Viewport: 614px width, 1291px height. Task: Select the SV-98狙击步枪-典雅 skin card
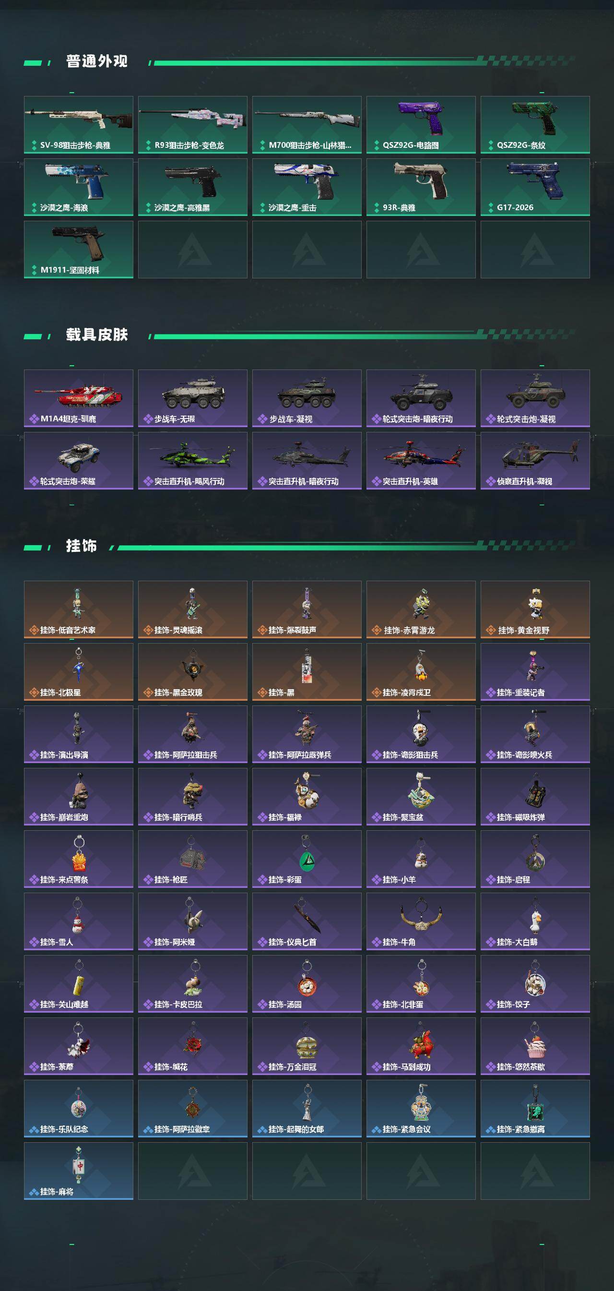tap(79, 124)
